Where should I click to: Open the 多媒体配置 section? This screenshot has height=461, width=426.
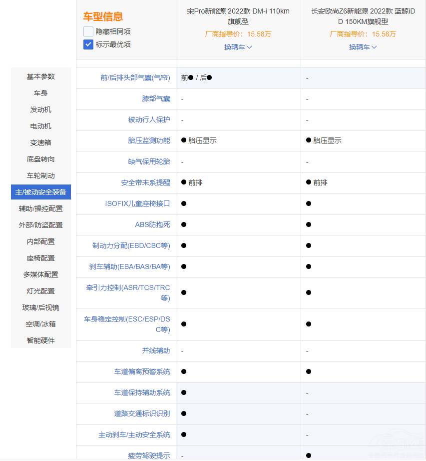pos(41,274)
